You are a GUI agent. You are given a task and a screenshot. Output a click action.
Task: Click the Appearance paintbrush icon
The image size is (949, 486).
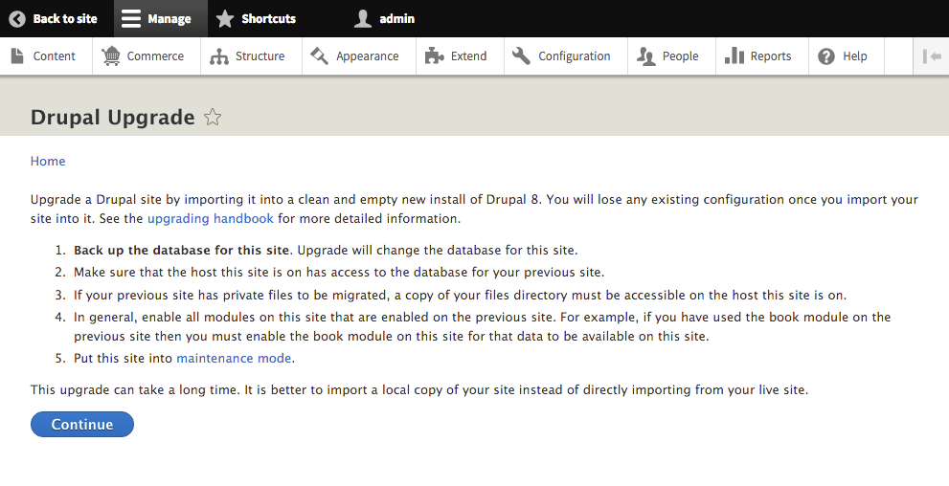coord(319,55)
